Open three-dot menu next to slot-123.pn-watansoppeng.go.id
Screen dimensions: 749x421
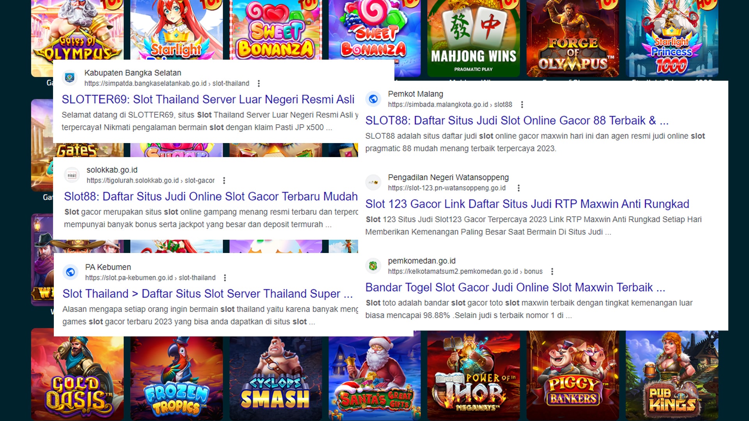click(518, 188)
